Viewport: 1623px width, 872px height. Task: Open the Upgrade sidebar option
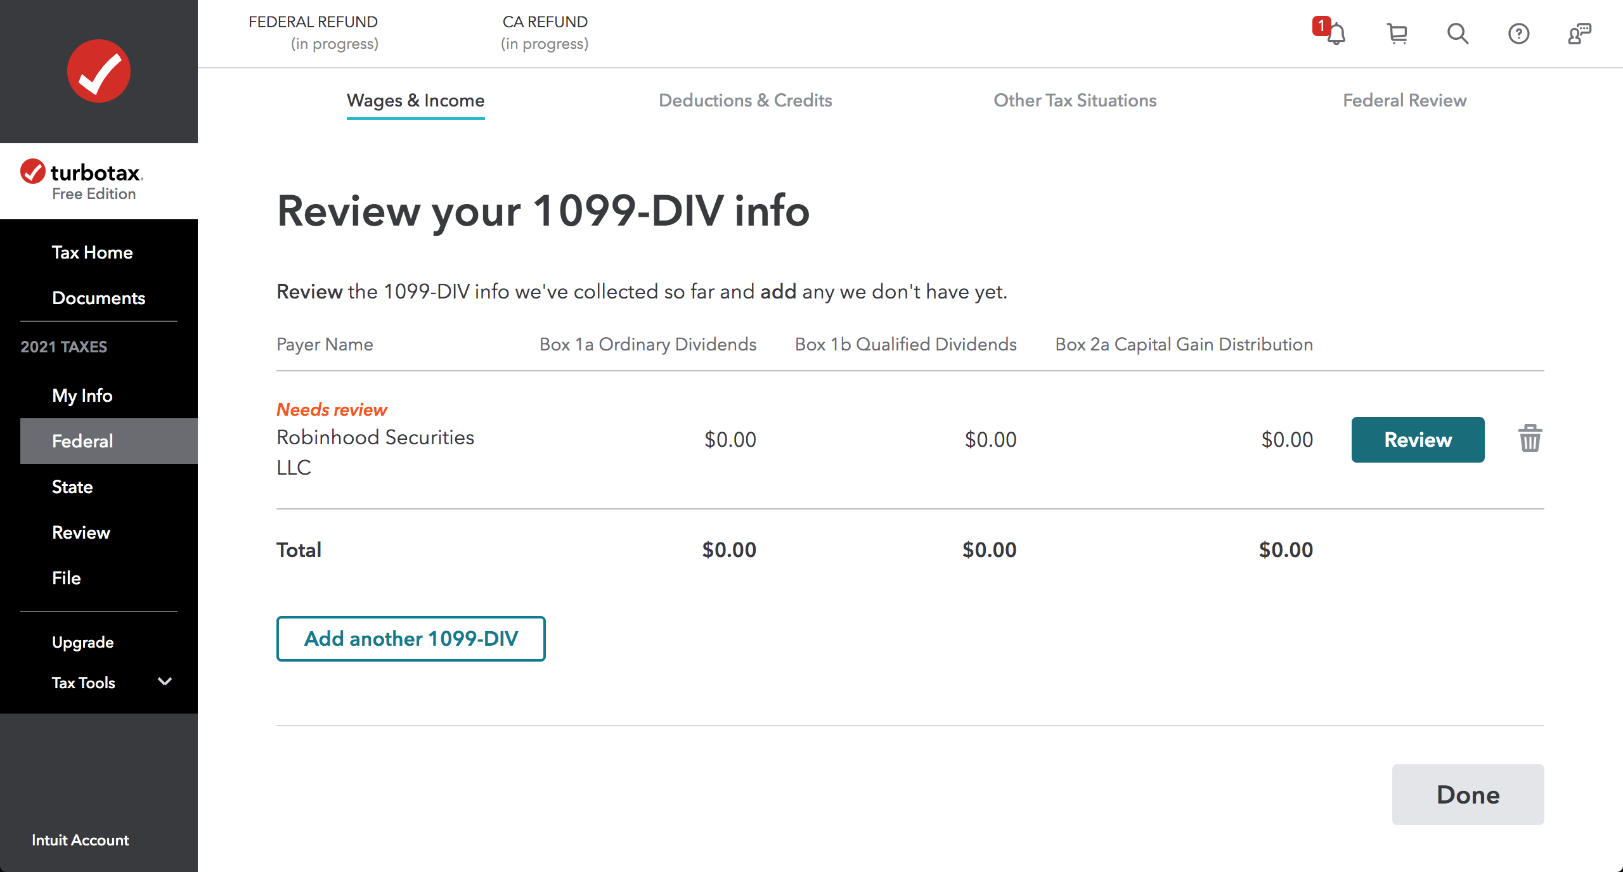click(x=83, y=642)
